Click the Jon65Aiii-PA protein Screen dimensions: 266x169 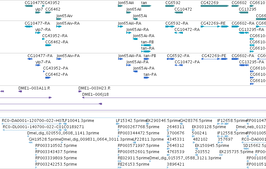click(121, 59)
